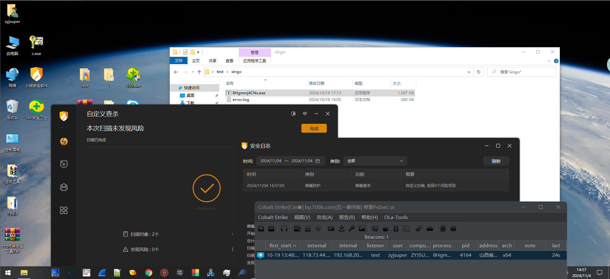Select the Recycle Bin (回收站) desktop icon
The image size is (610, 279).
[12, 110]
